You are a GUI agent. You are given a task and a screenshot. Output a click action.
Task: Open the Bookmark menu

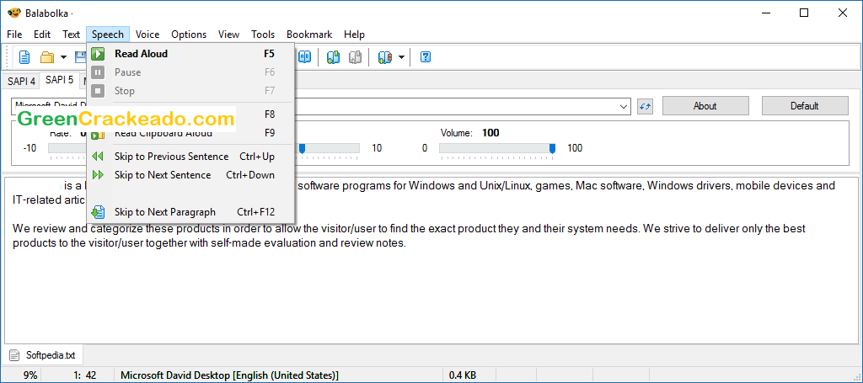308,35
